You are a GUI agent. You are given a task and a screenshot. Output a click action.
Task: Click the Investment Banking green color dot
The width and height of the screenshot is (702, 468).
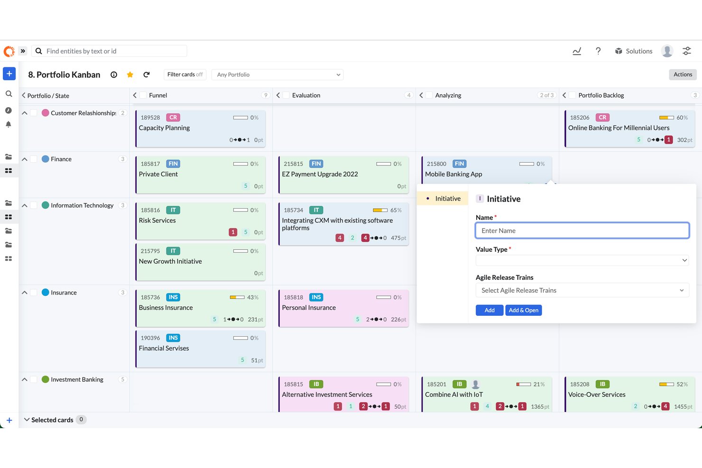46,379
